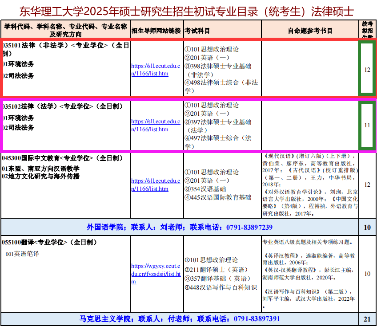Click exam subject ④448汉语写作与百科知识

(221, 287)
